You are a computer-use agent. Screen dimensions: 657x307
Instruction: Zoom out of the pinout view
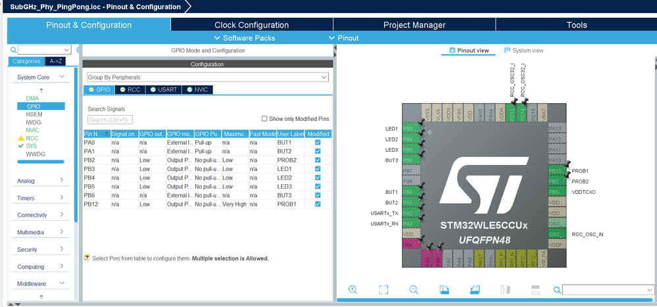414,289
